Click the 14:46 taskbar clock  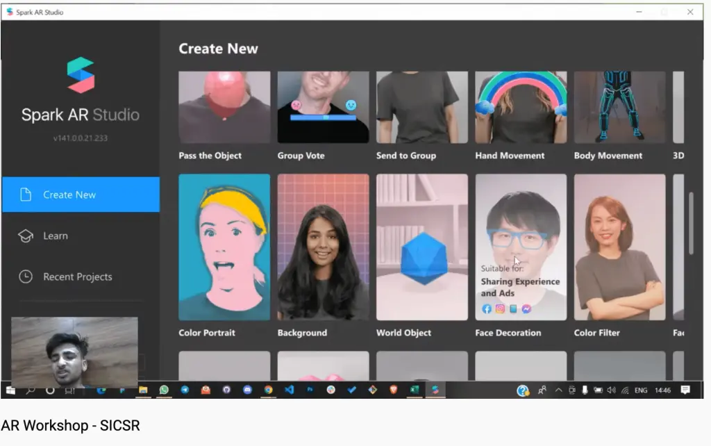tap(663, 390)
